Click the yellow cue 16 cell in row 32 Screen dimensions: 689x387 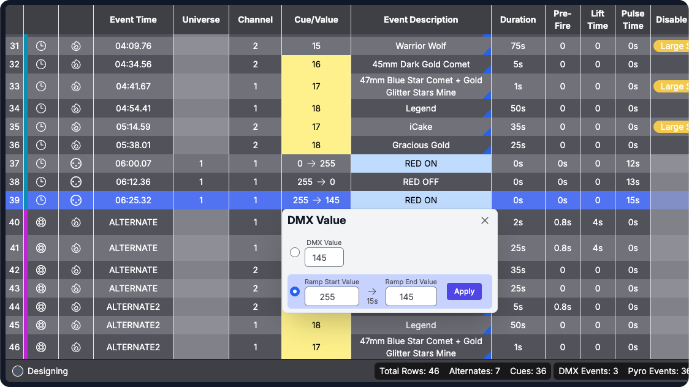click(x=316, y=64)
